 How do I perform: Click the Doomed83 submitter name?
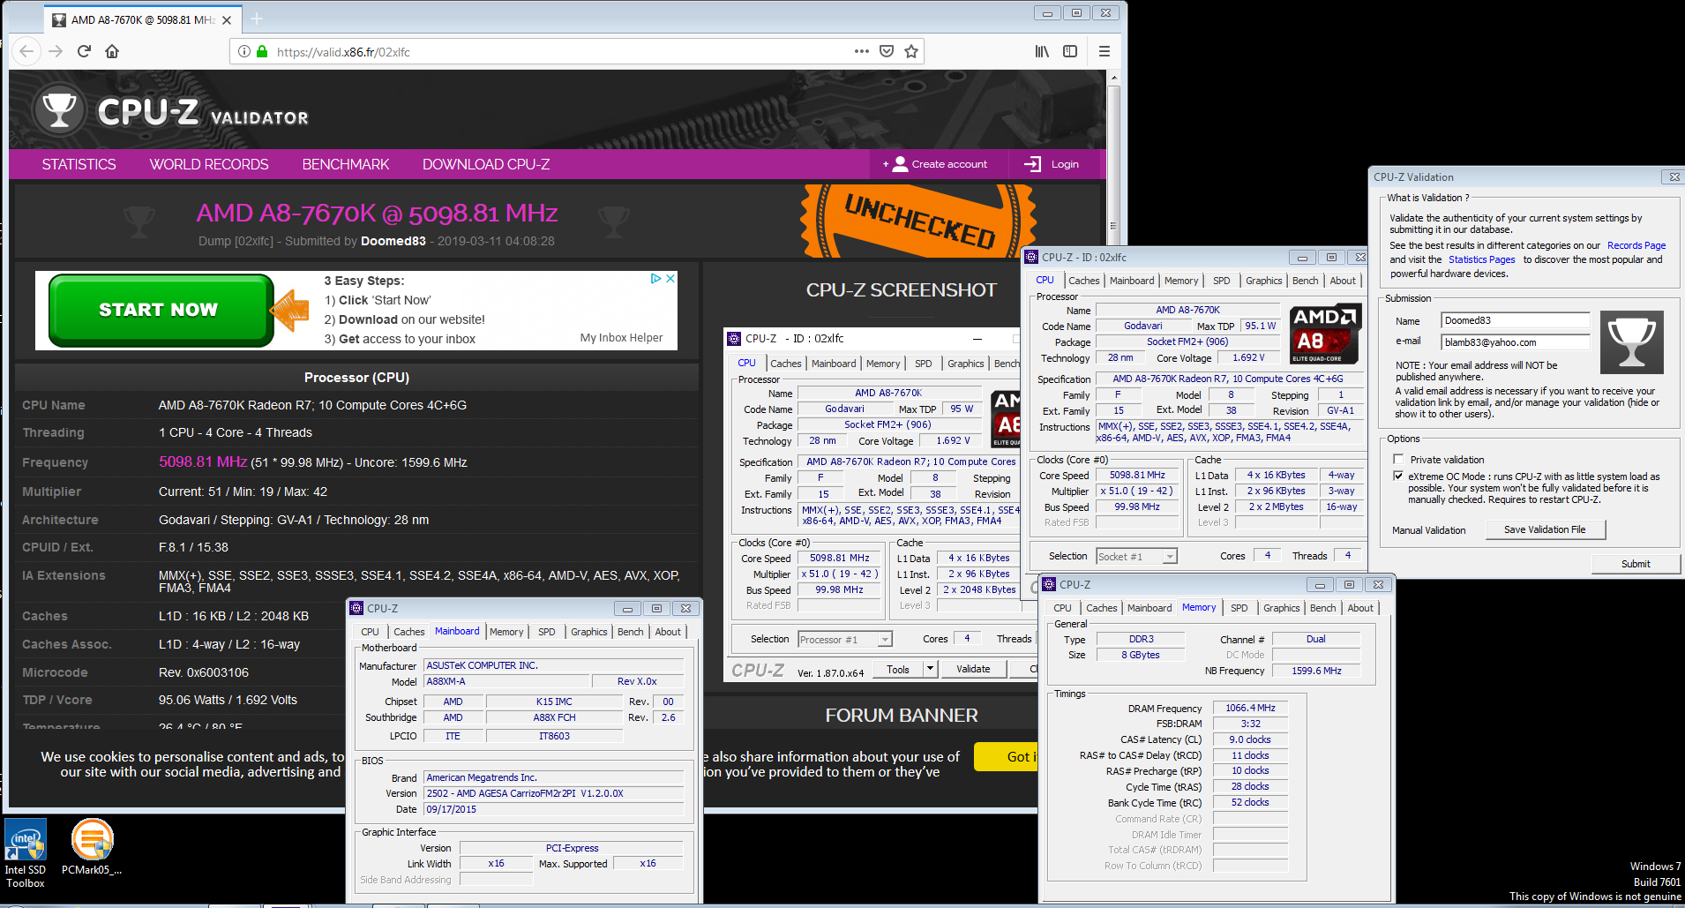pos(393,241)
